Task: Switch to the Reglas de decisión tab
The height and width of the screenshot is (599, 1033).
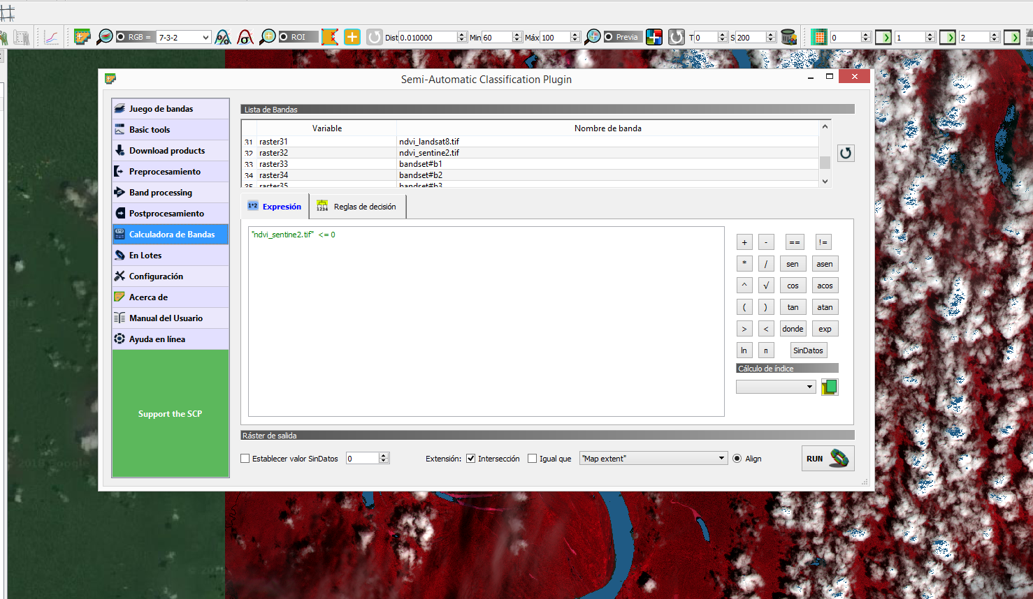Action: [x=357, y=206]
